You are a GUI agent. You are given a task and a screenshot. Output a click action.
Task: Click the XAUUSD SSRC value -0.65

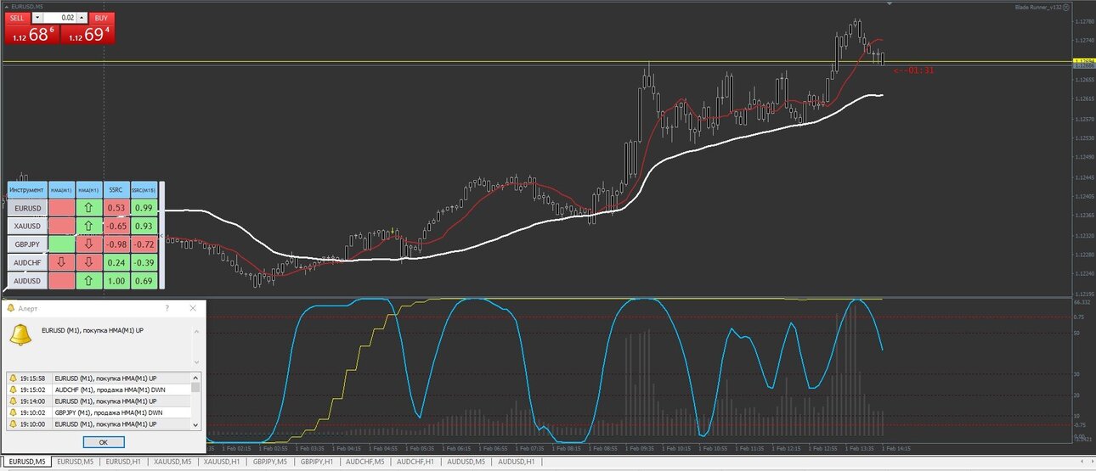click(x=116, y=226)
